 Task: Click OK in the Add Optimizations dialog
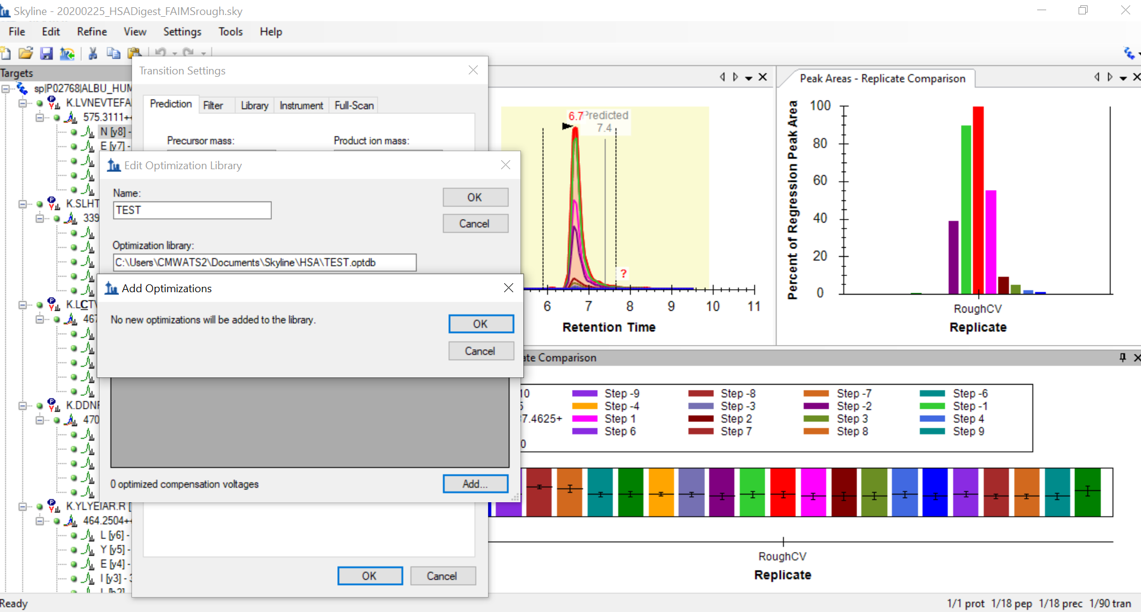481,324
